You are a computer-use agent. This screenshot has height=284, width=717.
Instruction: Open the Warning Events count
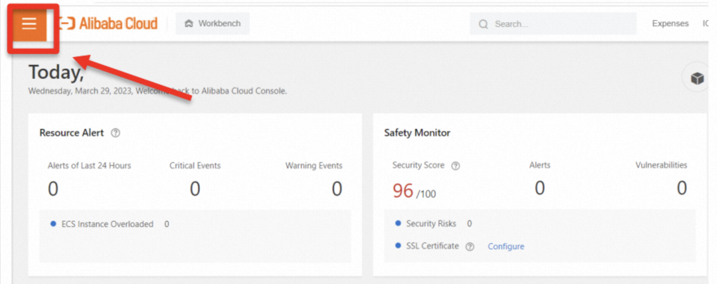336,189
